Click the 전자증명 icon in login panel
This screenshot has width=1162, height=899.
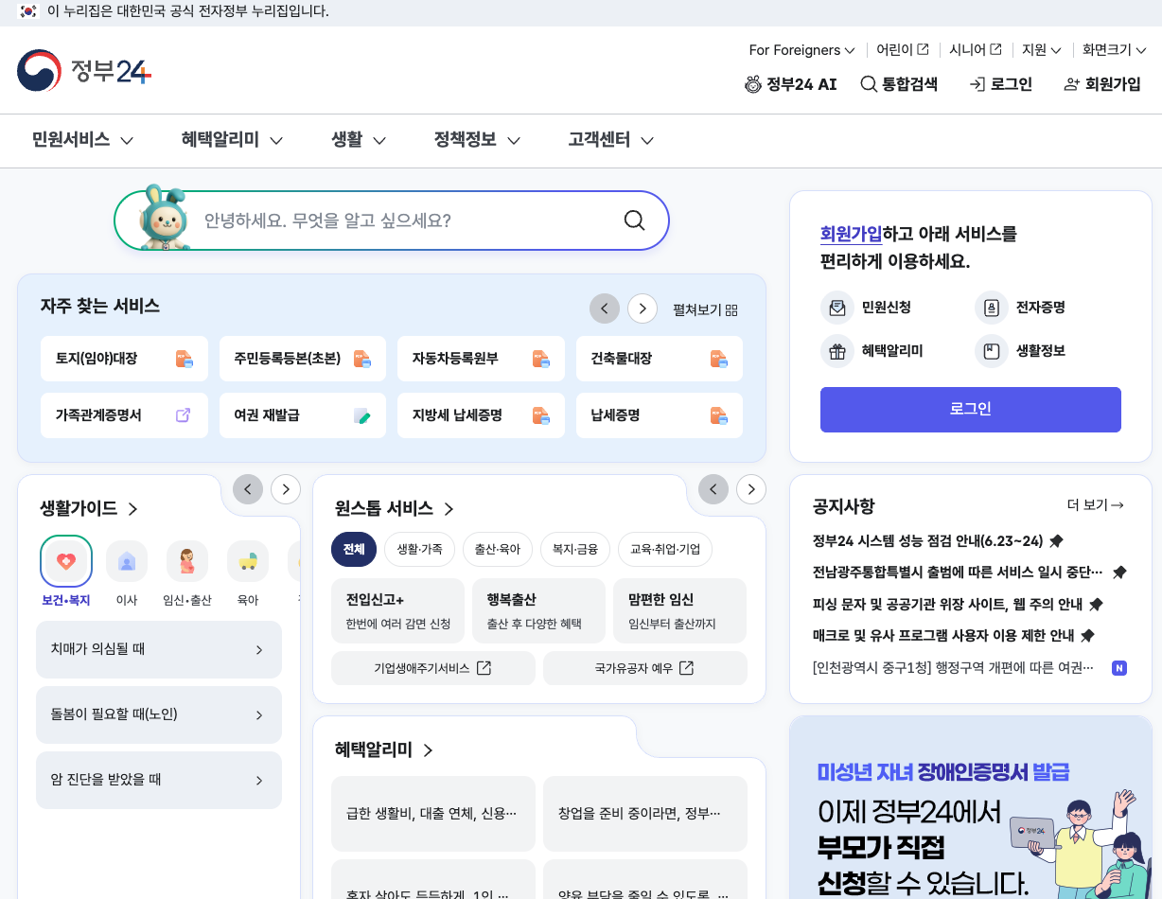pos(991,308)
